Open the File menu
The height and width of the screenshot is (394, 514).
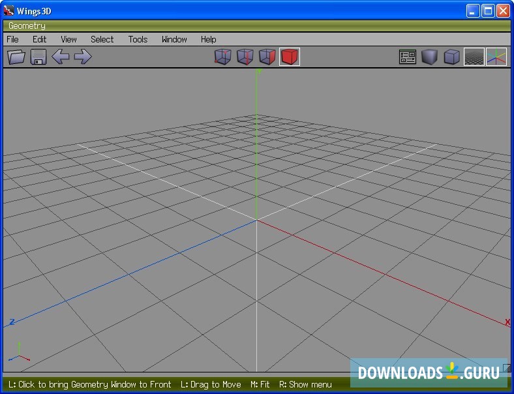(12, 39)
